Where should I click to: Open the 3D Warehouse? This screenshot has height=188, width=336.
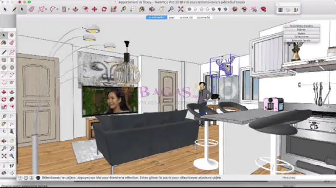(x=235, y=9)
